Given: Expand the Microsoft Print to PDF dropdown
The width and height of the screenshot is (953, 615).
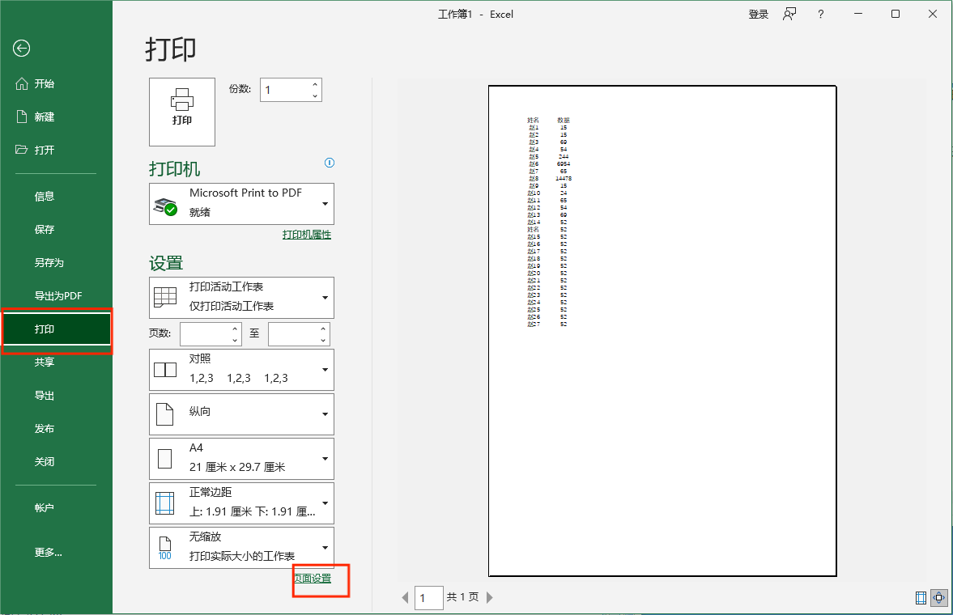Looking at the screenshot, I should (241, 204).
